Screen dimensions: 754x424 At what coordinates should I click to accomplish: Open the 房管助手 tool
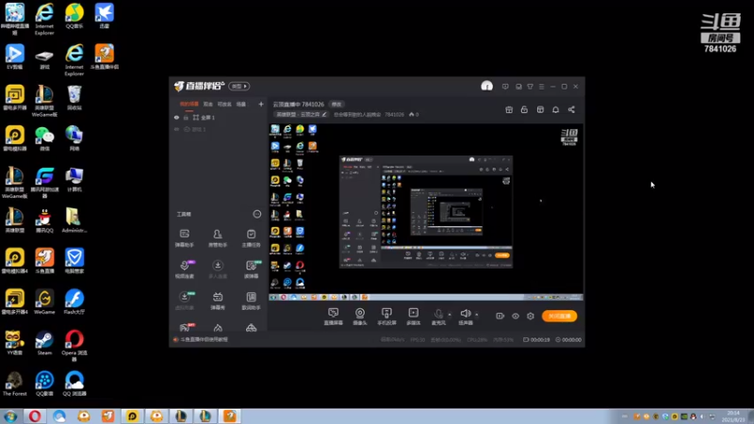pos(218,238)
